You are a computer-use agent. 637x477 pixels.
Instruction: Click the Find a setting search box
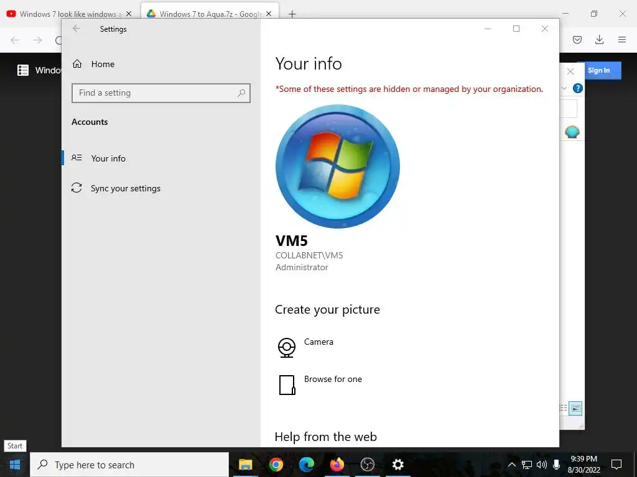coord(161,93)
